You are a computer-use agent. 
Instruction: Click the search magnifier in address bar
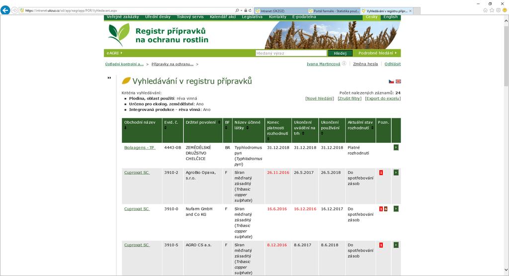[x=237, y=10]
